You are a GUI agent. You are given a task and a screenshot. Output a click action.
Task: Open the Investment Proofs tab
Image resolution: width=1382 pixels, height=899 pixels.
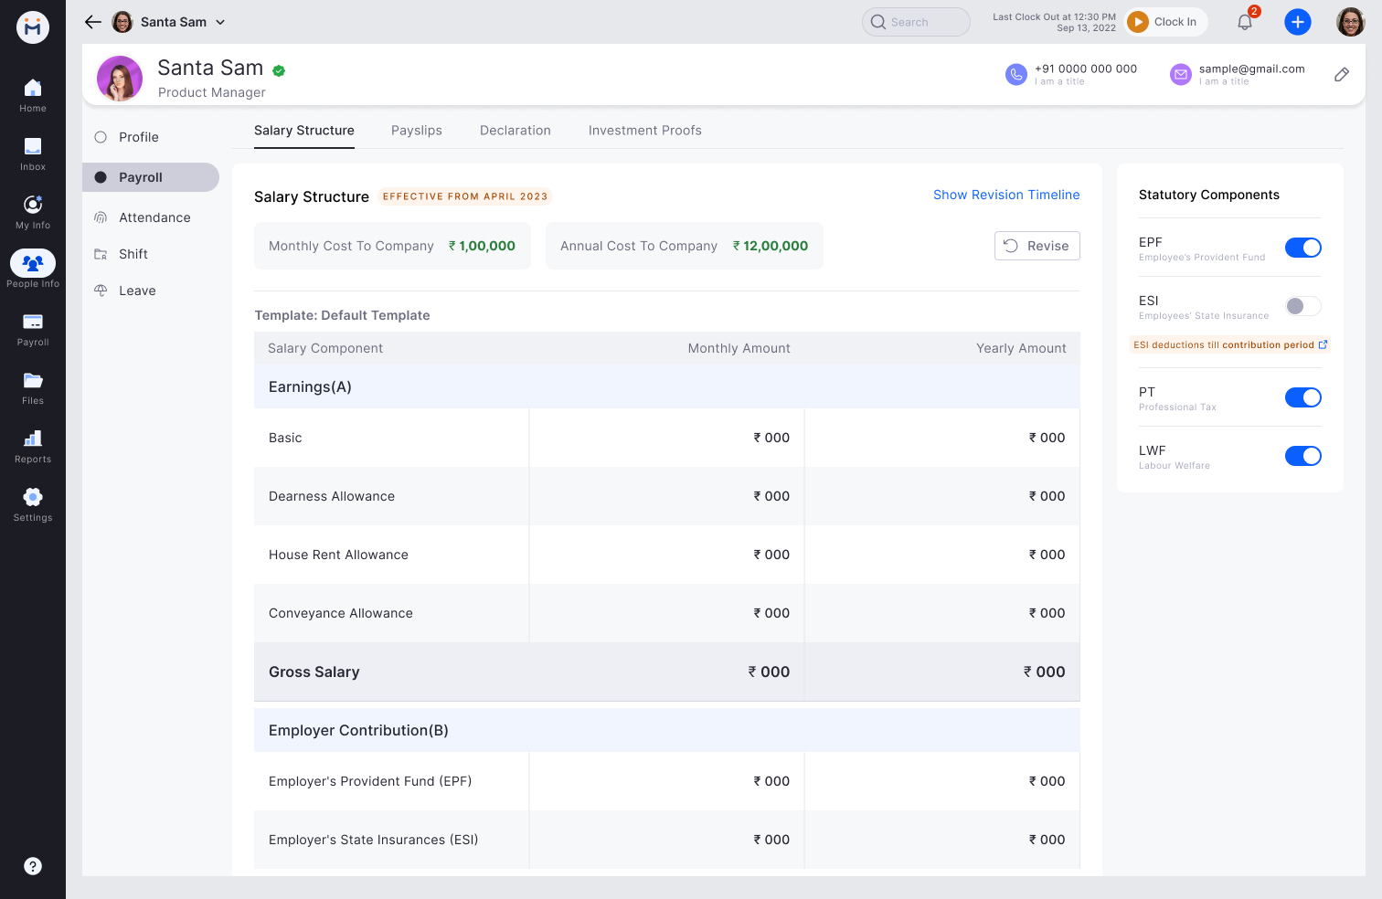coord(645,130)
